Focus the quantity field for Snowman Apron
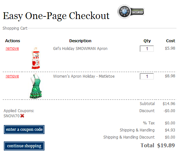 click(x=147, y=49)
